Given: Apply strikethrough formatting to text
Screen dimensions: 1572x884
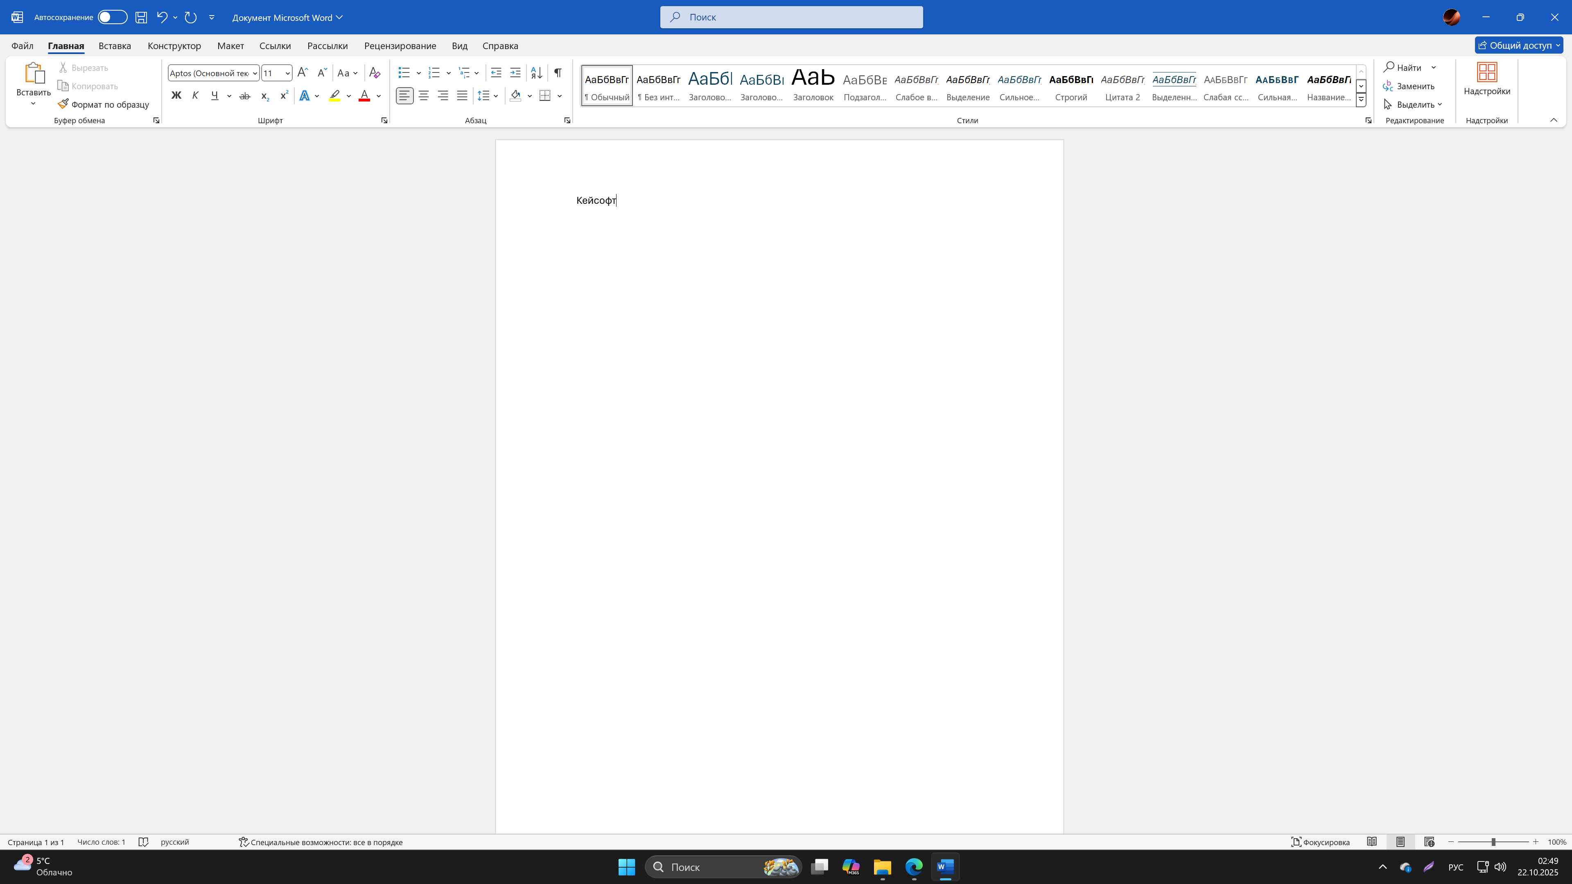Looking at the screenshot, I should point(245,96).
